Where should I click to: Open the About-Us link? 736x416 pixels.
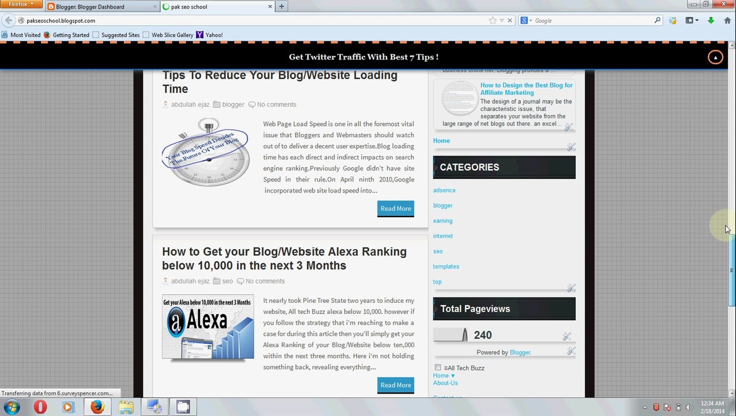[x=445, y=383]
